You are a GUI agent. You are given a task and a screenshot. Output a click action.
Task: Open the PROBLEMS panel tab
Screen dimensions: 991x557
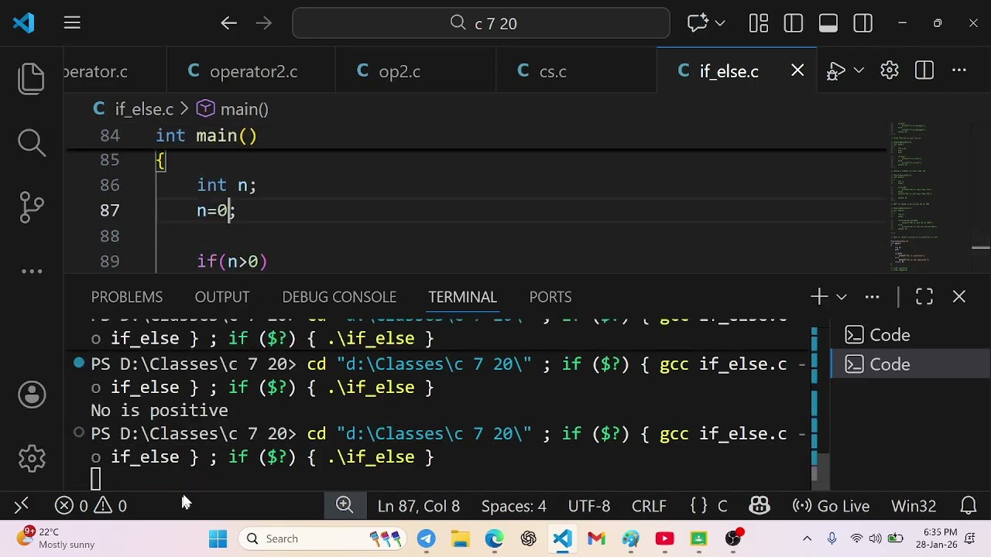coord(127,297)
